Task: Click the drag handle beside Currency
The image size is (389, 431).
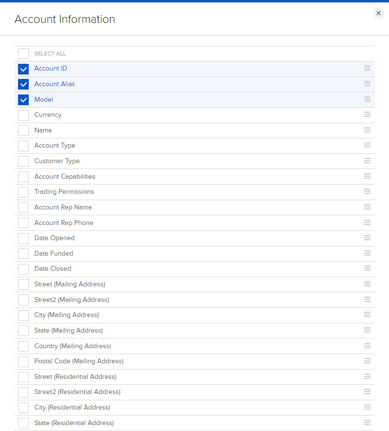Action: [367, 114]
